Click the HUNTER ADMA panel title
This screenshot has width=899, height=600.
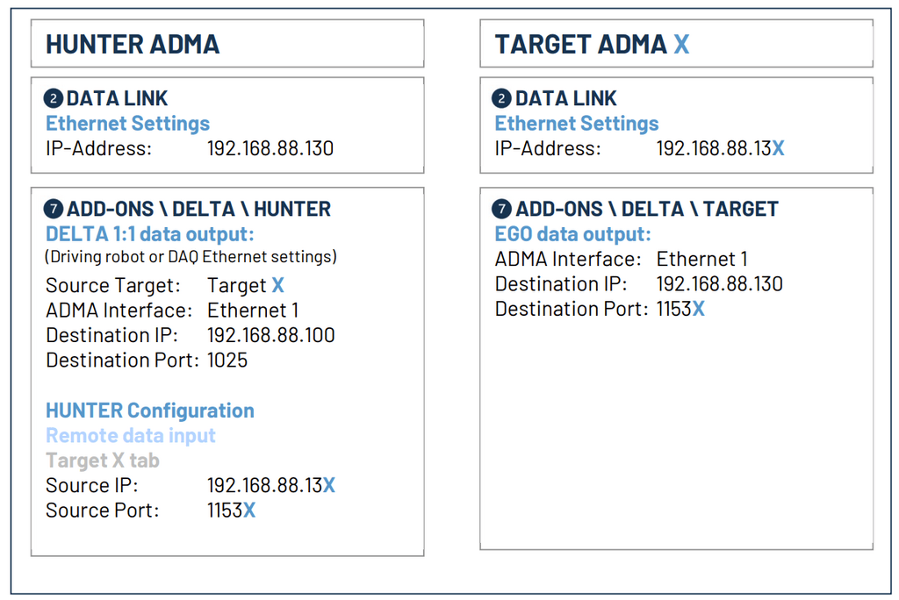pos(133,44)
